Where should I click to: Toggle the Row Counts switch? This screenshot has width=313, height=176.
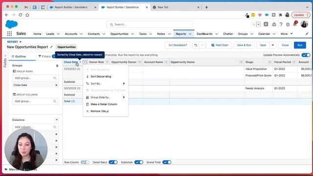coord(85,162)
